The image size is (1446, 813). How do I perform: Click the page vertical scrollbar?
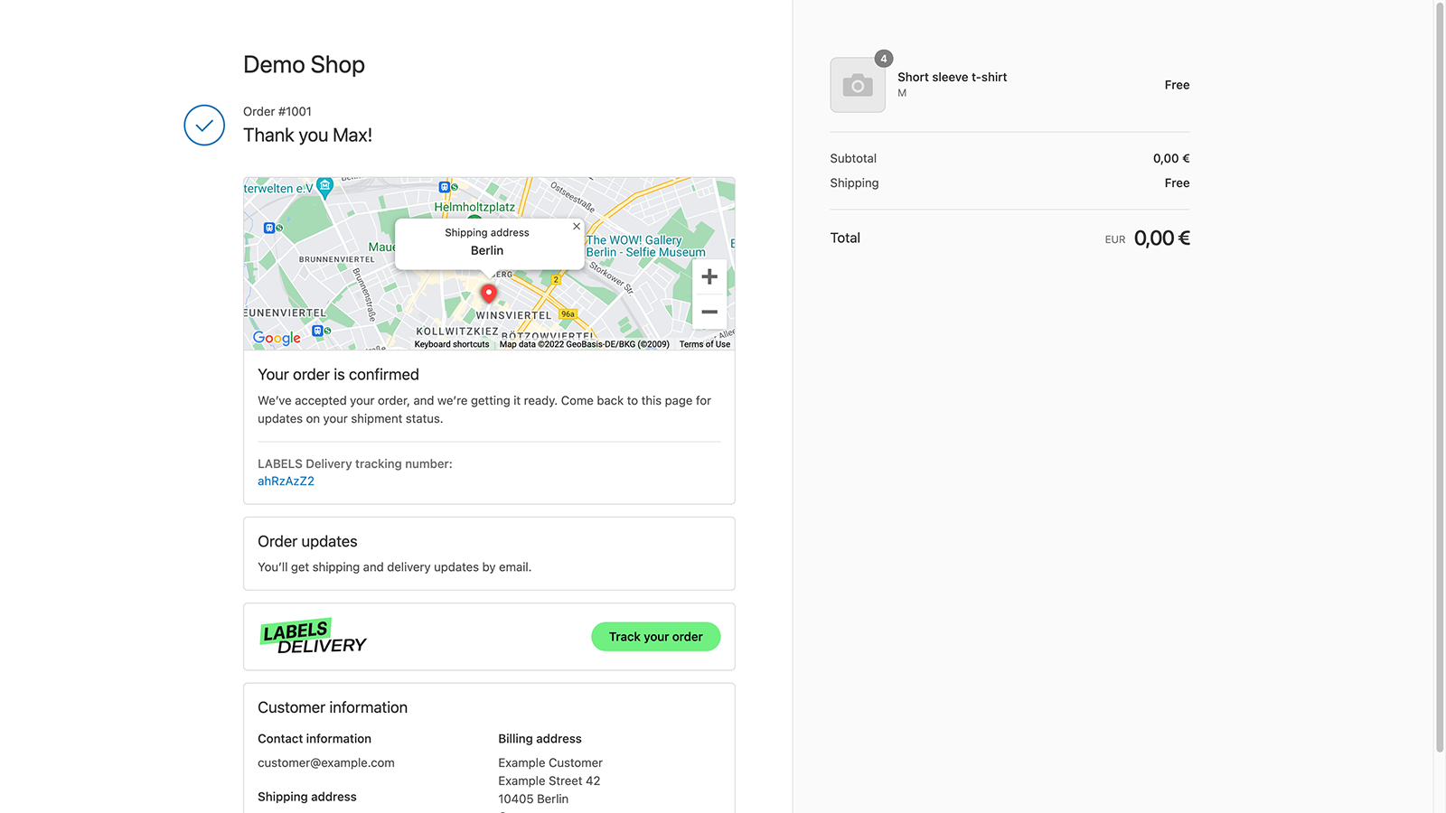[x=1440, y=377]
